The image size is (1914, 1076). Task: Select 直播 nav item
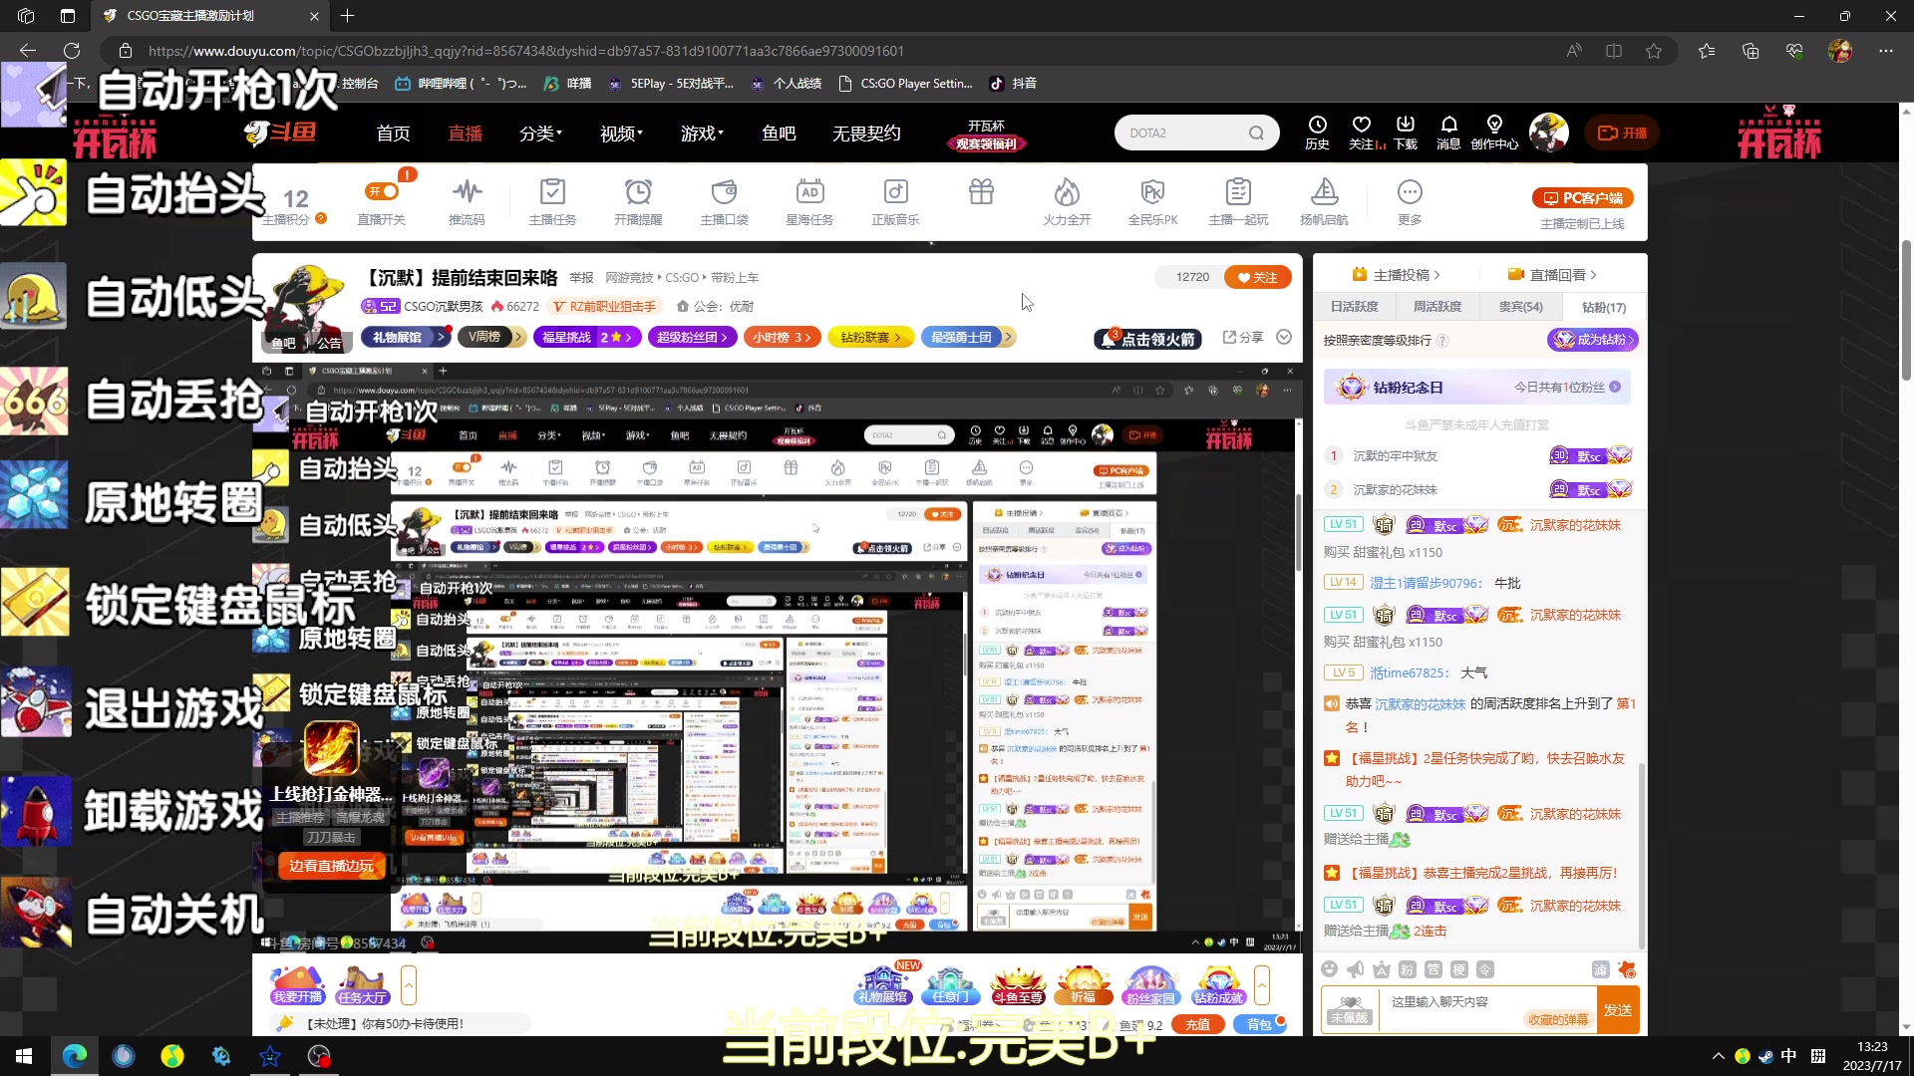click(x=465, y=134)
